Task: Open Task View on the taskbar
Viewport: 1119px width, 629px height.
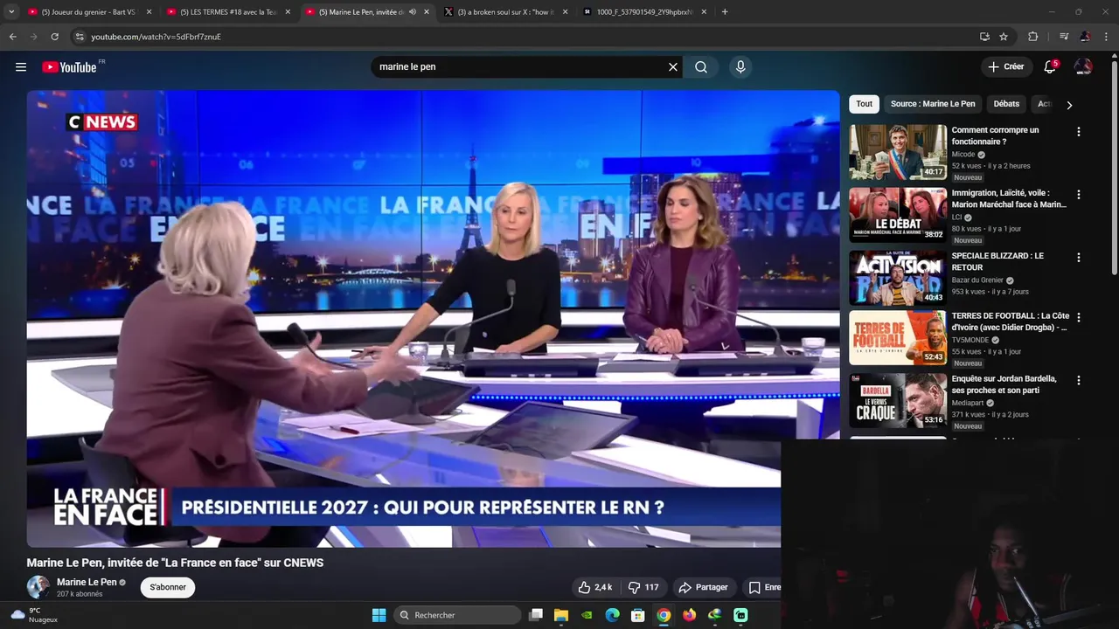Action: click(536, 615)
